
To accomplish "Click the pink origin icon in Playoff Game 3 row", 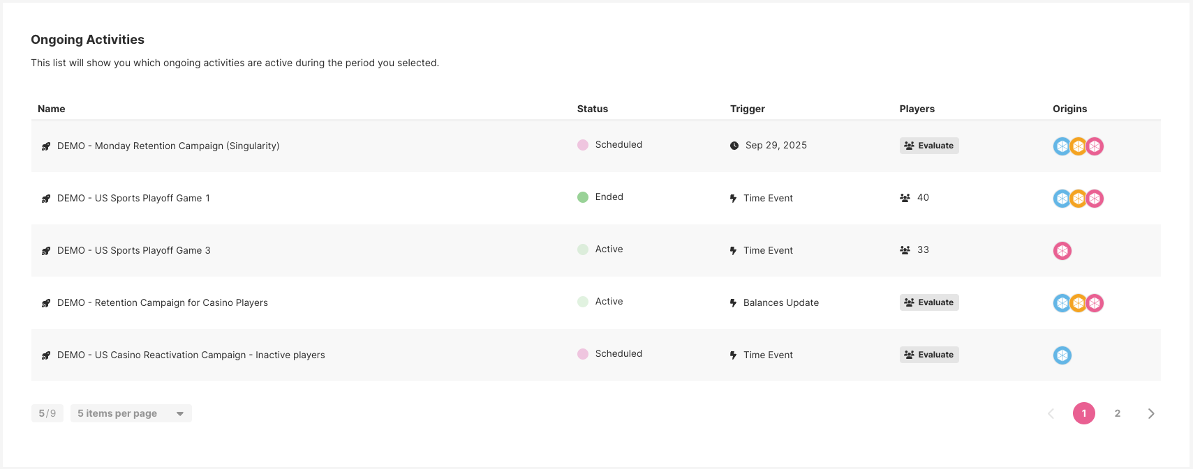I will (x=1062, y=251).
